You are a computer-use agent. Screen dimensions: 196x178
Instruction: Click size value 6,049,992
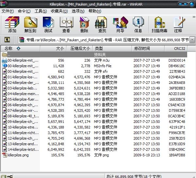click(x=56, y=149)
